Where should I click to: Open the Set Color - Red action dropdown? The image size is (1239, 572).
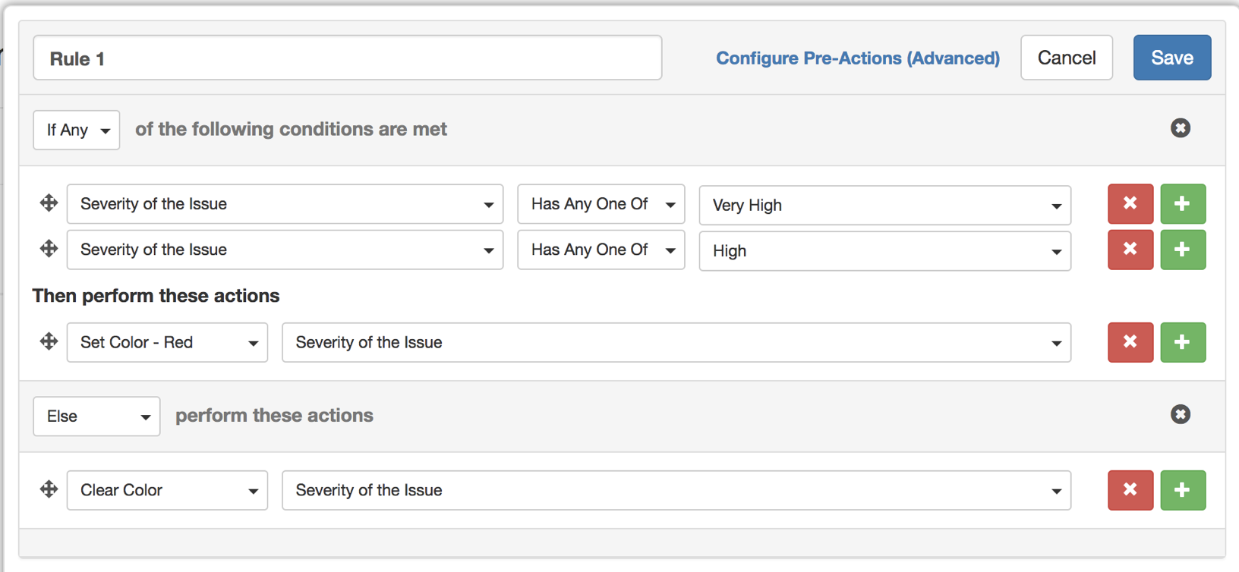click(x=167, y=342)
